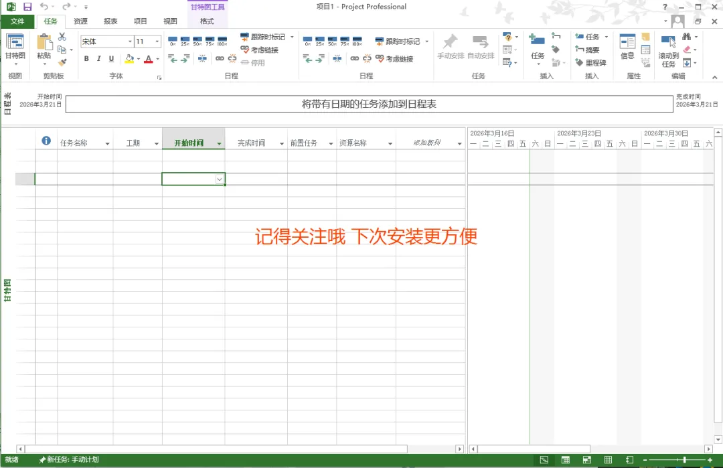The height and width of the screenshot is (468, 723).
Task: Copy using the copy icon
Action: [62, 50]
